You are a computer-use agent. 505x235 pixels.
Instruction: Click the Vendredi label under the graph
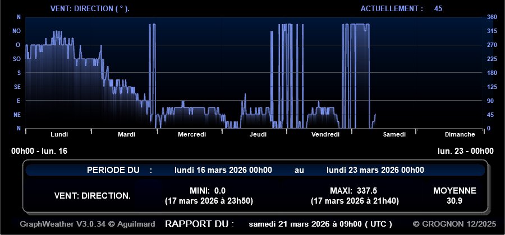[x=325, y=134]
